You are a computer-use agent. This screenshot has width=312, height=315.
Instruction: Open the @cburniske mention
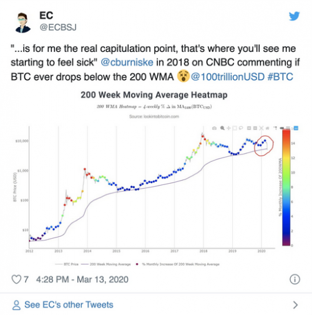point(127,62)
